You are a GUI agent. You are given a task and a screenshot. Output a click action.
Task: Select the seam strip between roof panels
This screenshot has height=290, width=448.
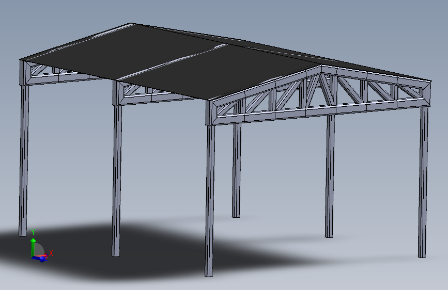[x=172, y=62]
